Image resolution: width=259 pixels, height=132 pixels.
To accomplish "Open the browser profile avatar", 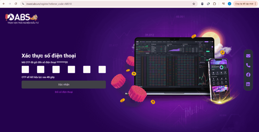I will pyautogui.click(x=229, y=4).
